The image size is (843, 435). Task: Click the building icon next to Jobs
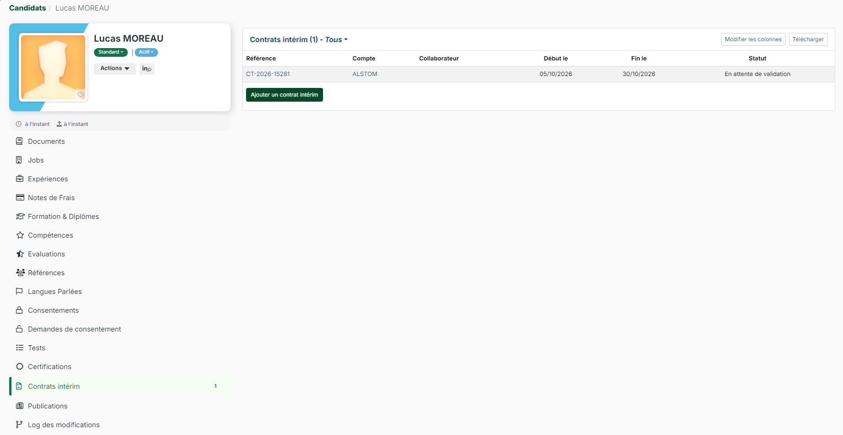tap(19, 160)
